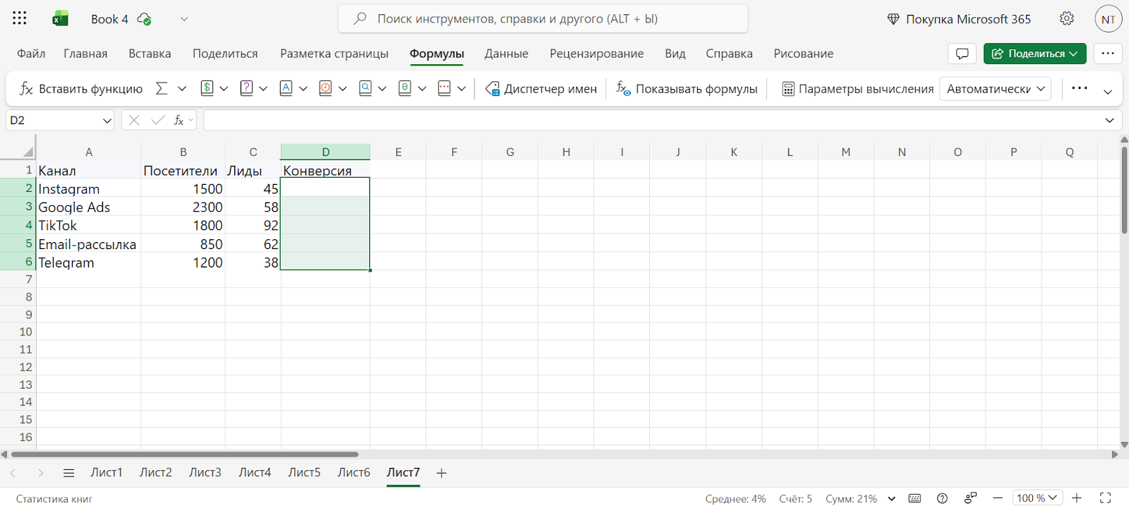Screen dimensions: 1129x506
Task: Open the Данные ribbon tab
Action: click(506, 54)
